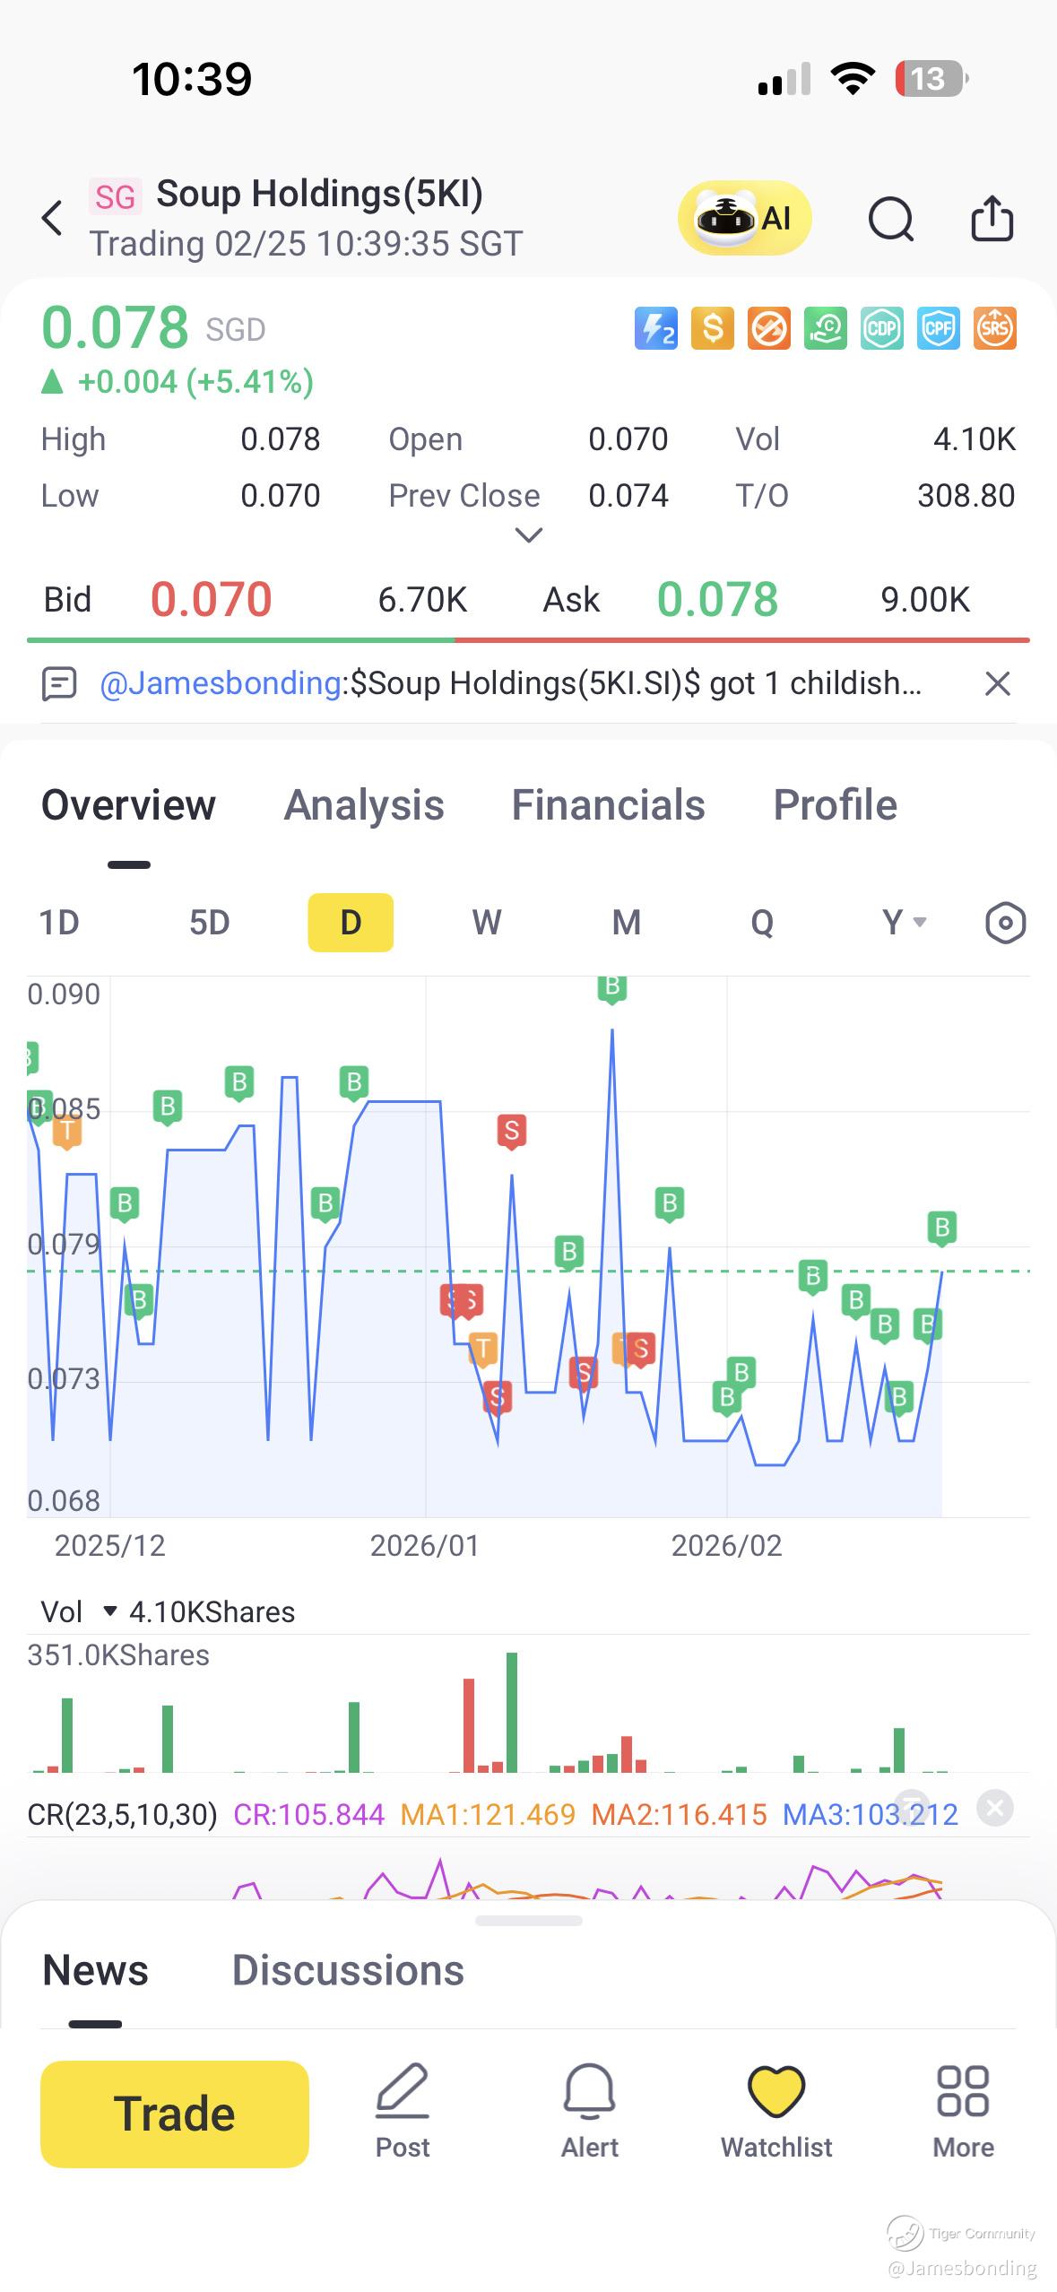Select the 1D chart period
This screenshot has height=2292, width=1057.
[59, 922]
